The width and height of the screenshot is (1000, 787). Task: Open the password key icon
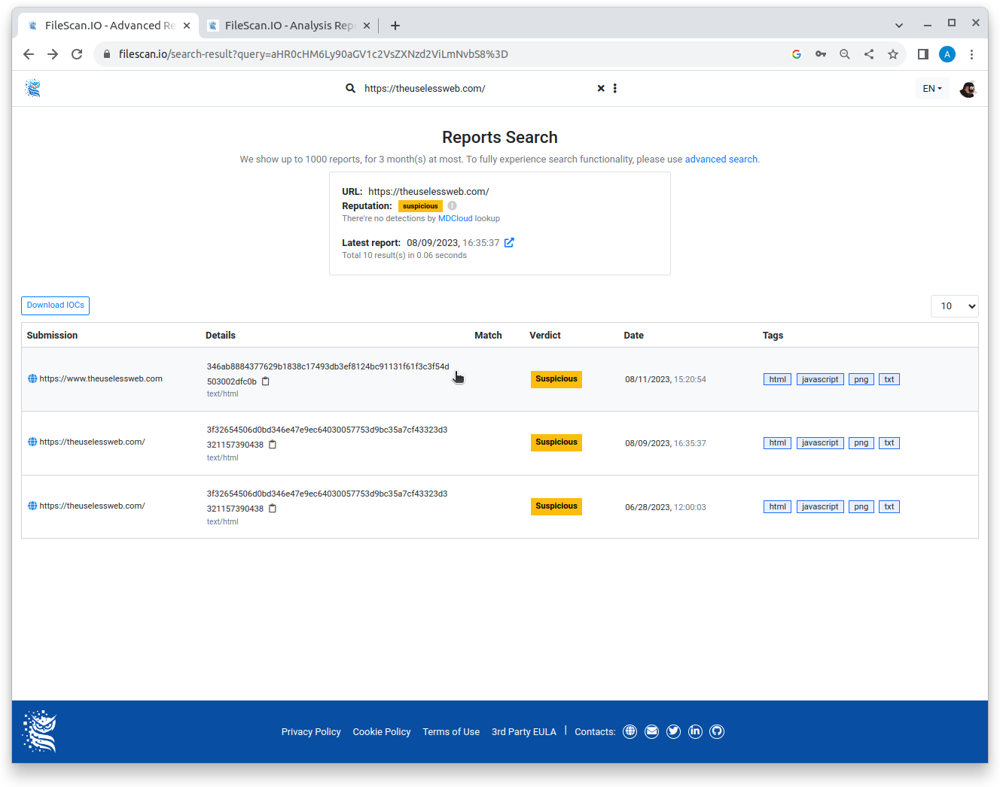821,54
